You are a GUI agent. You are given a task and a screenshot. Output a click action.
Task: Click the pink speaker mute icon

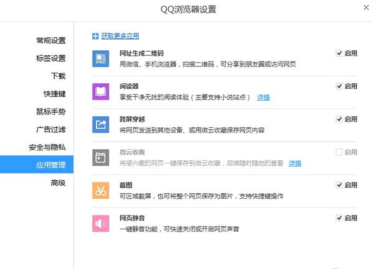click(x=101, y=224)
